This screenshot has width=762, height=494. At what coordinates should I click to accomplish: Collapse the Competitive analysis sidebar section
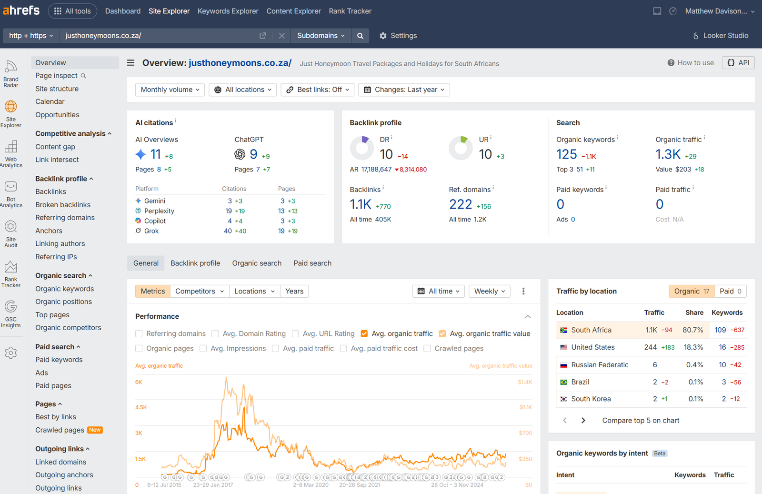(x=73, y=133)
